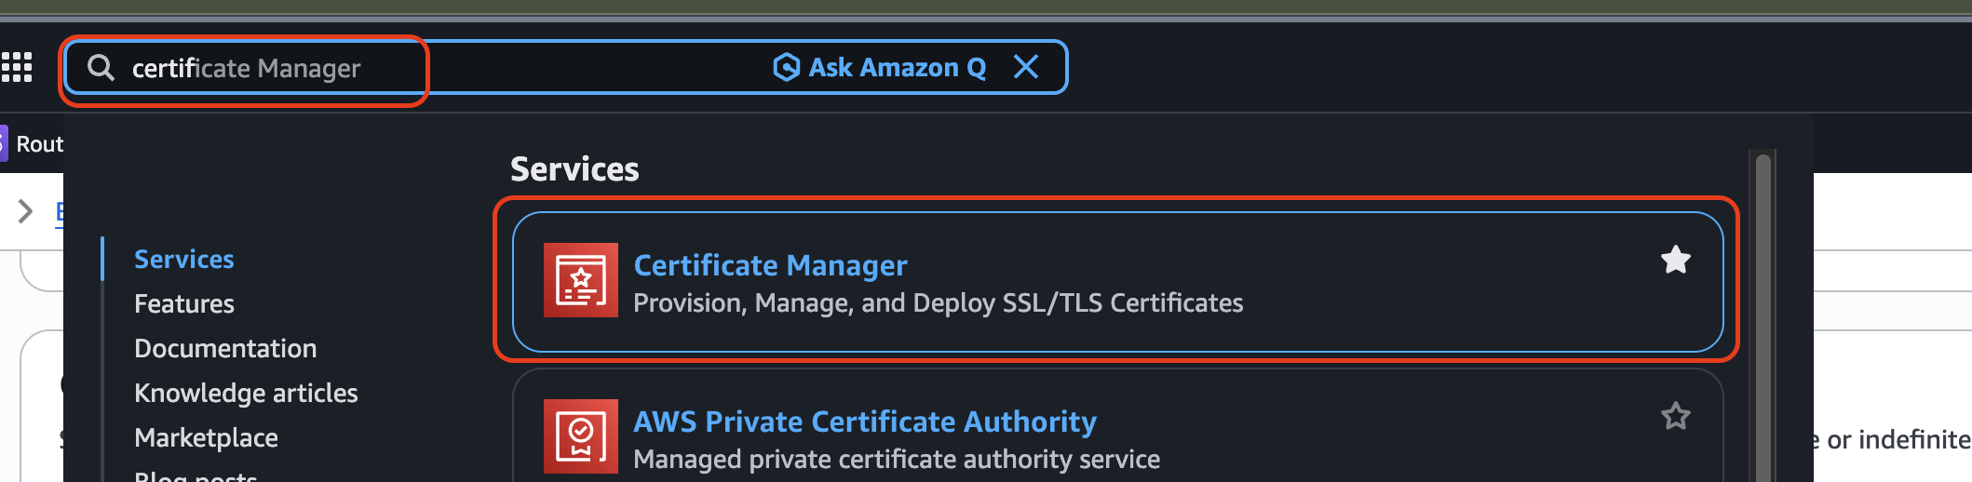Screen dimensions: 1972x482
Task: Click the Certificate Manager red service icon
Action: click(581, 280)
